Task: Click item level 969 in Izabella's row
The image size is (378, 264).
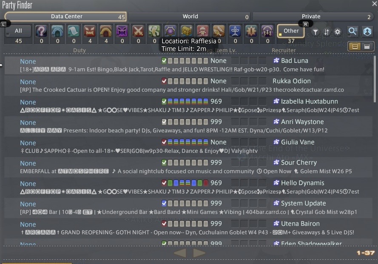Action: coord(216,101)
